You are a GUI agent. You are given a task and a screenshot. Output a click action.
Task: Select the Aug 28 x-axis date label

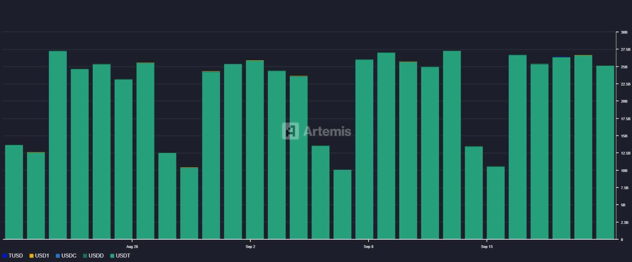coord(132,247)
